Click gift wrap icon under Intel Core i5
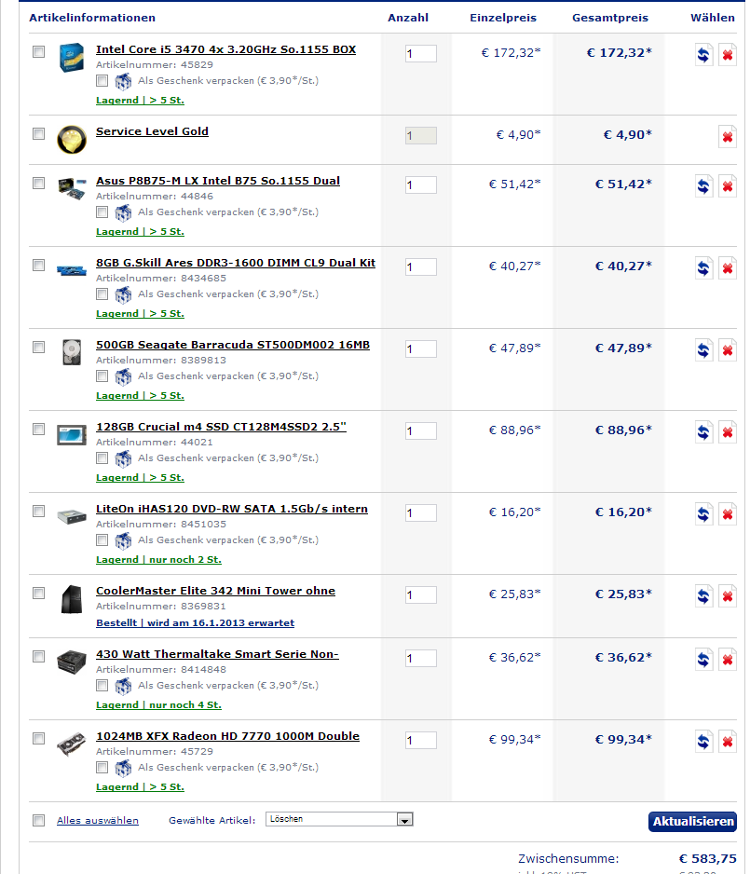This screenshot has width=750, height=874. 123,81
